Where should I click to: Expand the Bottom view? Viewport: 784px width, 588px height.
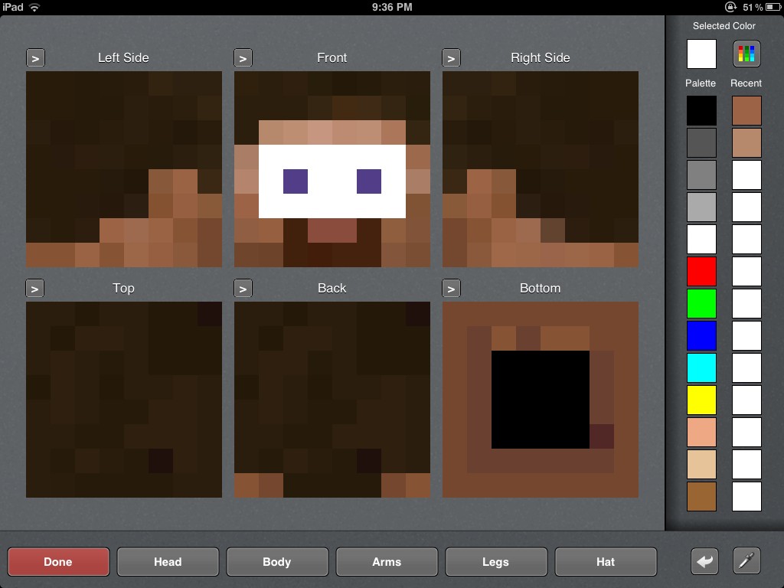coord(452,288)
